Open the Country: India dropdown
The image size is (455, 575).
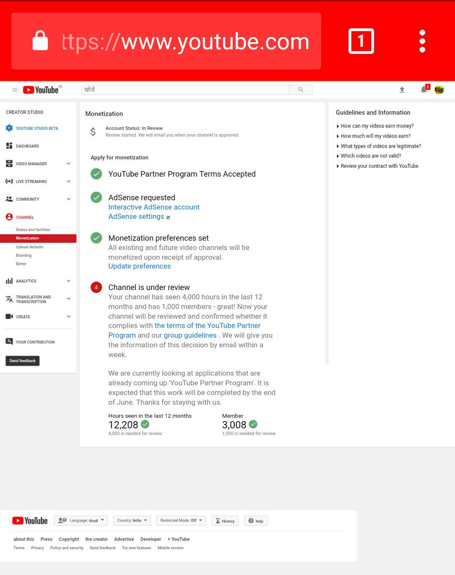point(132,520)
